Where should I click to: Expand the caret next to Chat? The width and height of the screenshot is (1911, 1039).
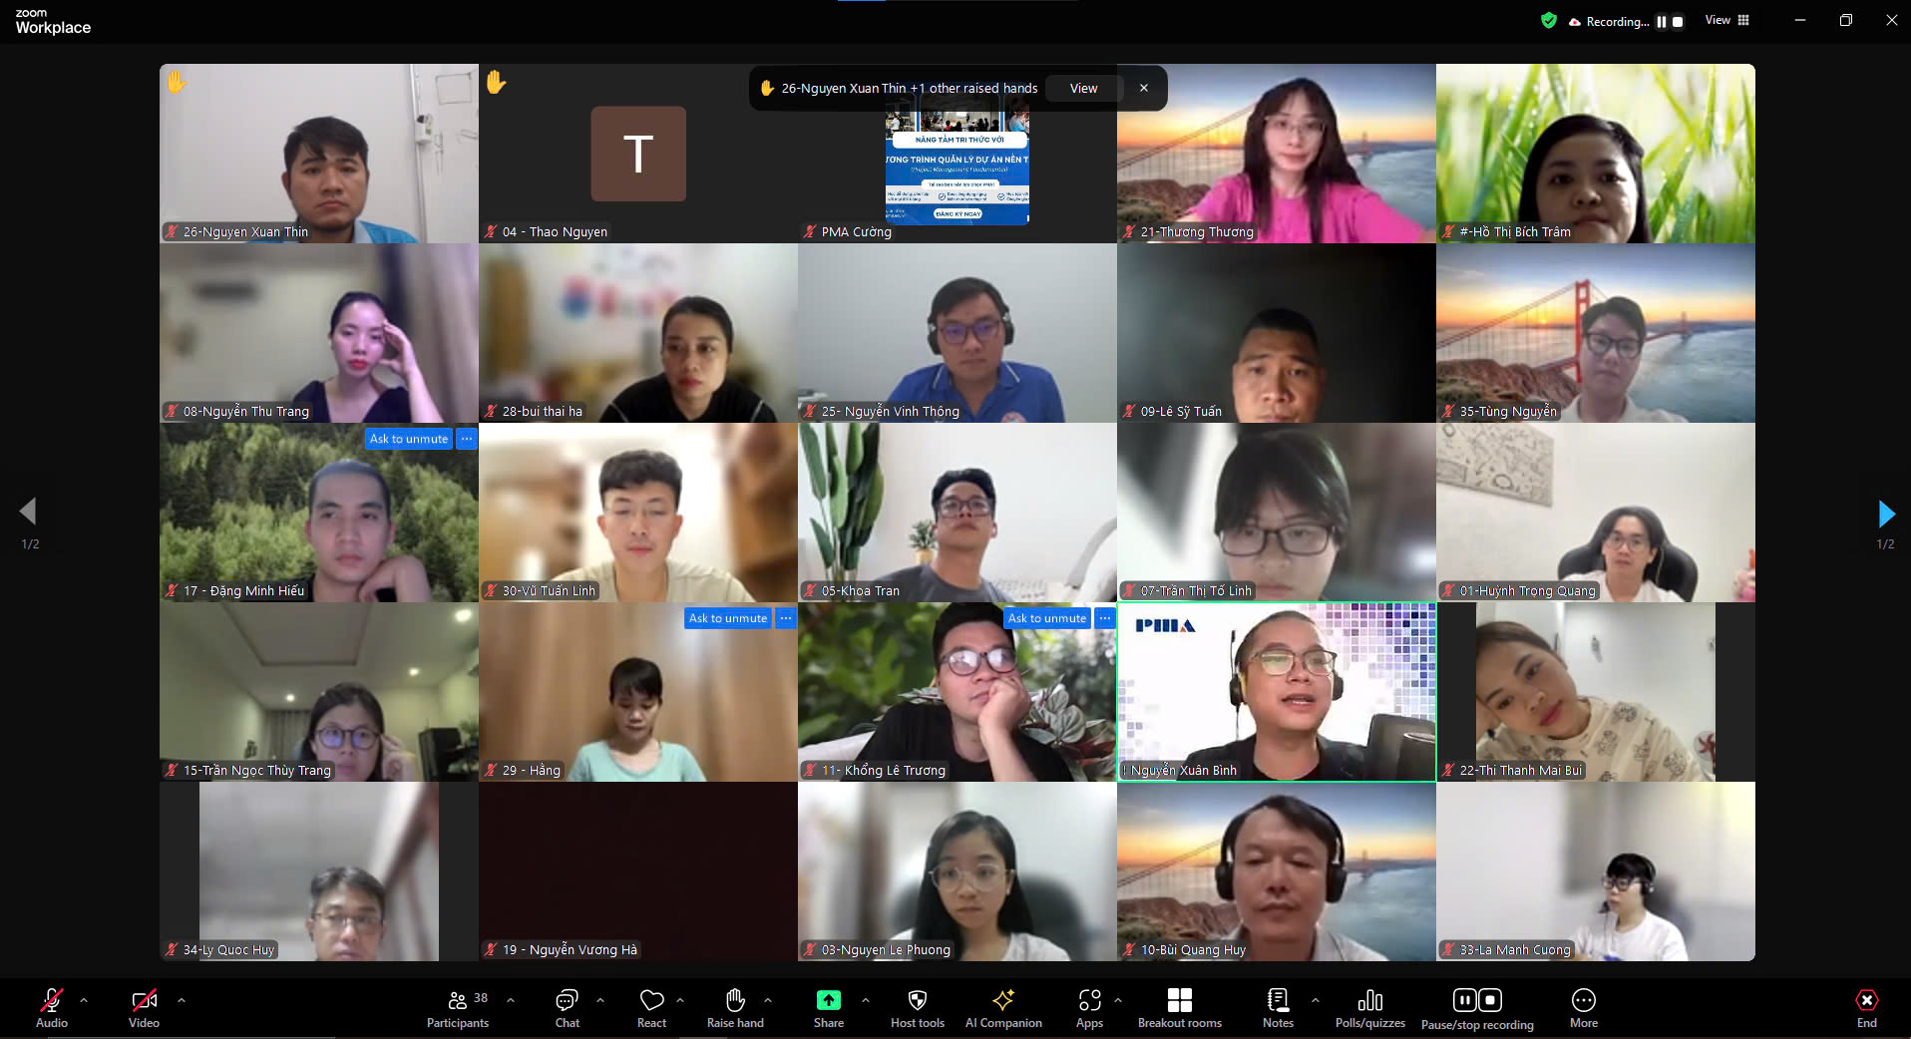pyautogui.click(x=600, y=999)
